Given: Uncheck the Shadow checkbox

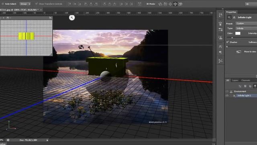Looking at the screenshot, I should tap(227, 42).
